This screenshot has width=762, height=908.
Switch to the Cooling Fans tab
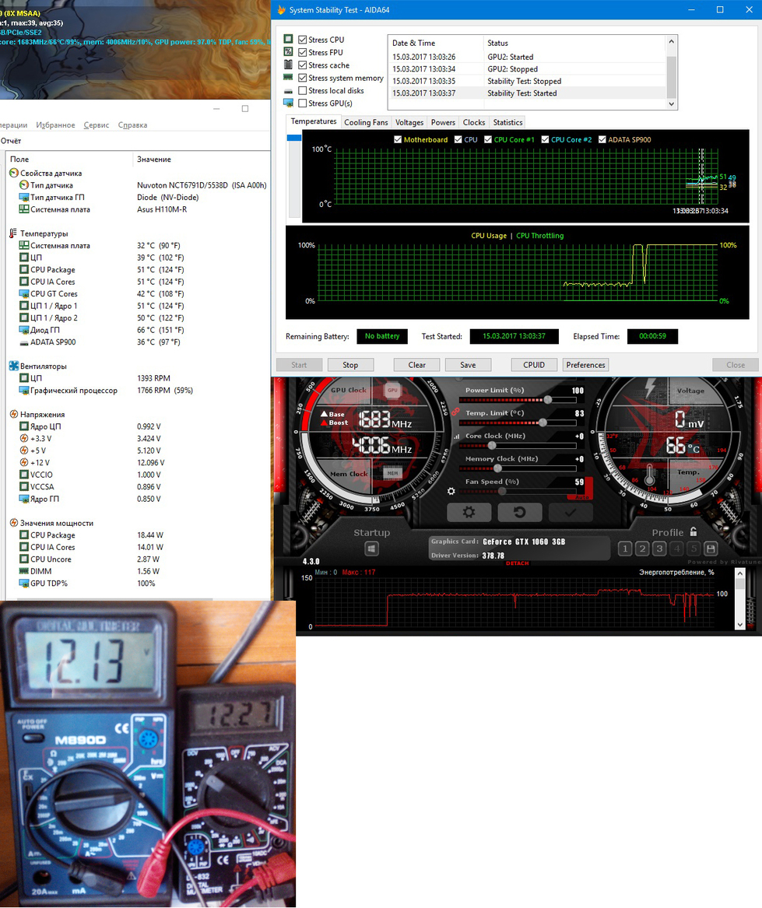click(x=367, y=122)
